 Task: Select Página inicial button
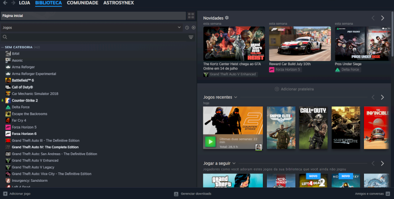coord(93,16)
